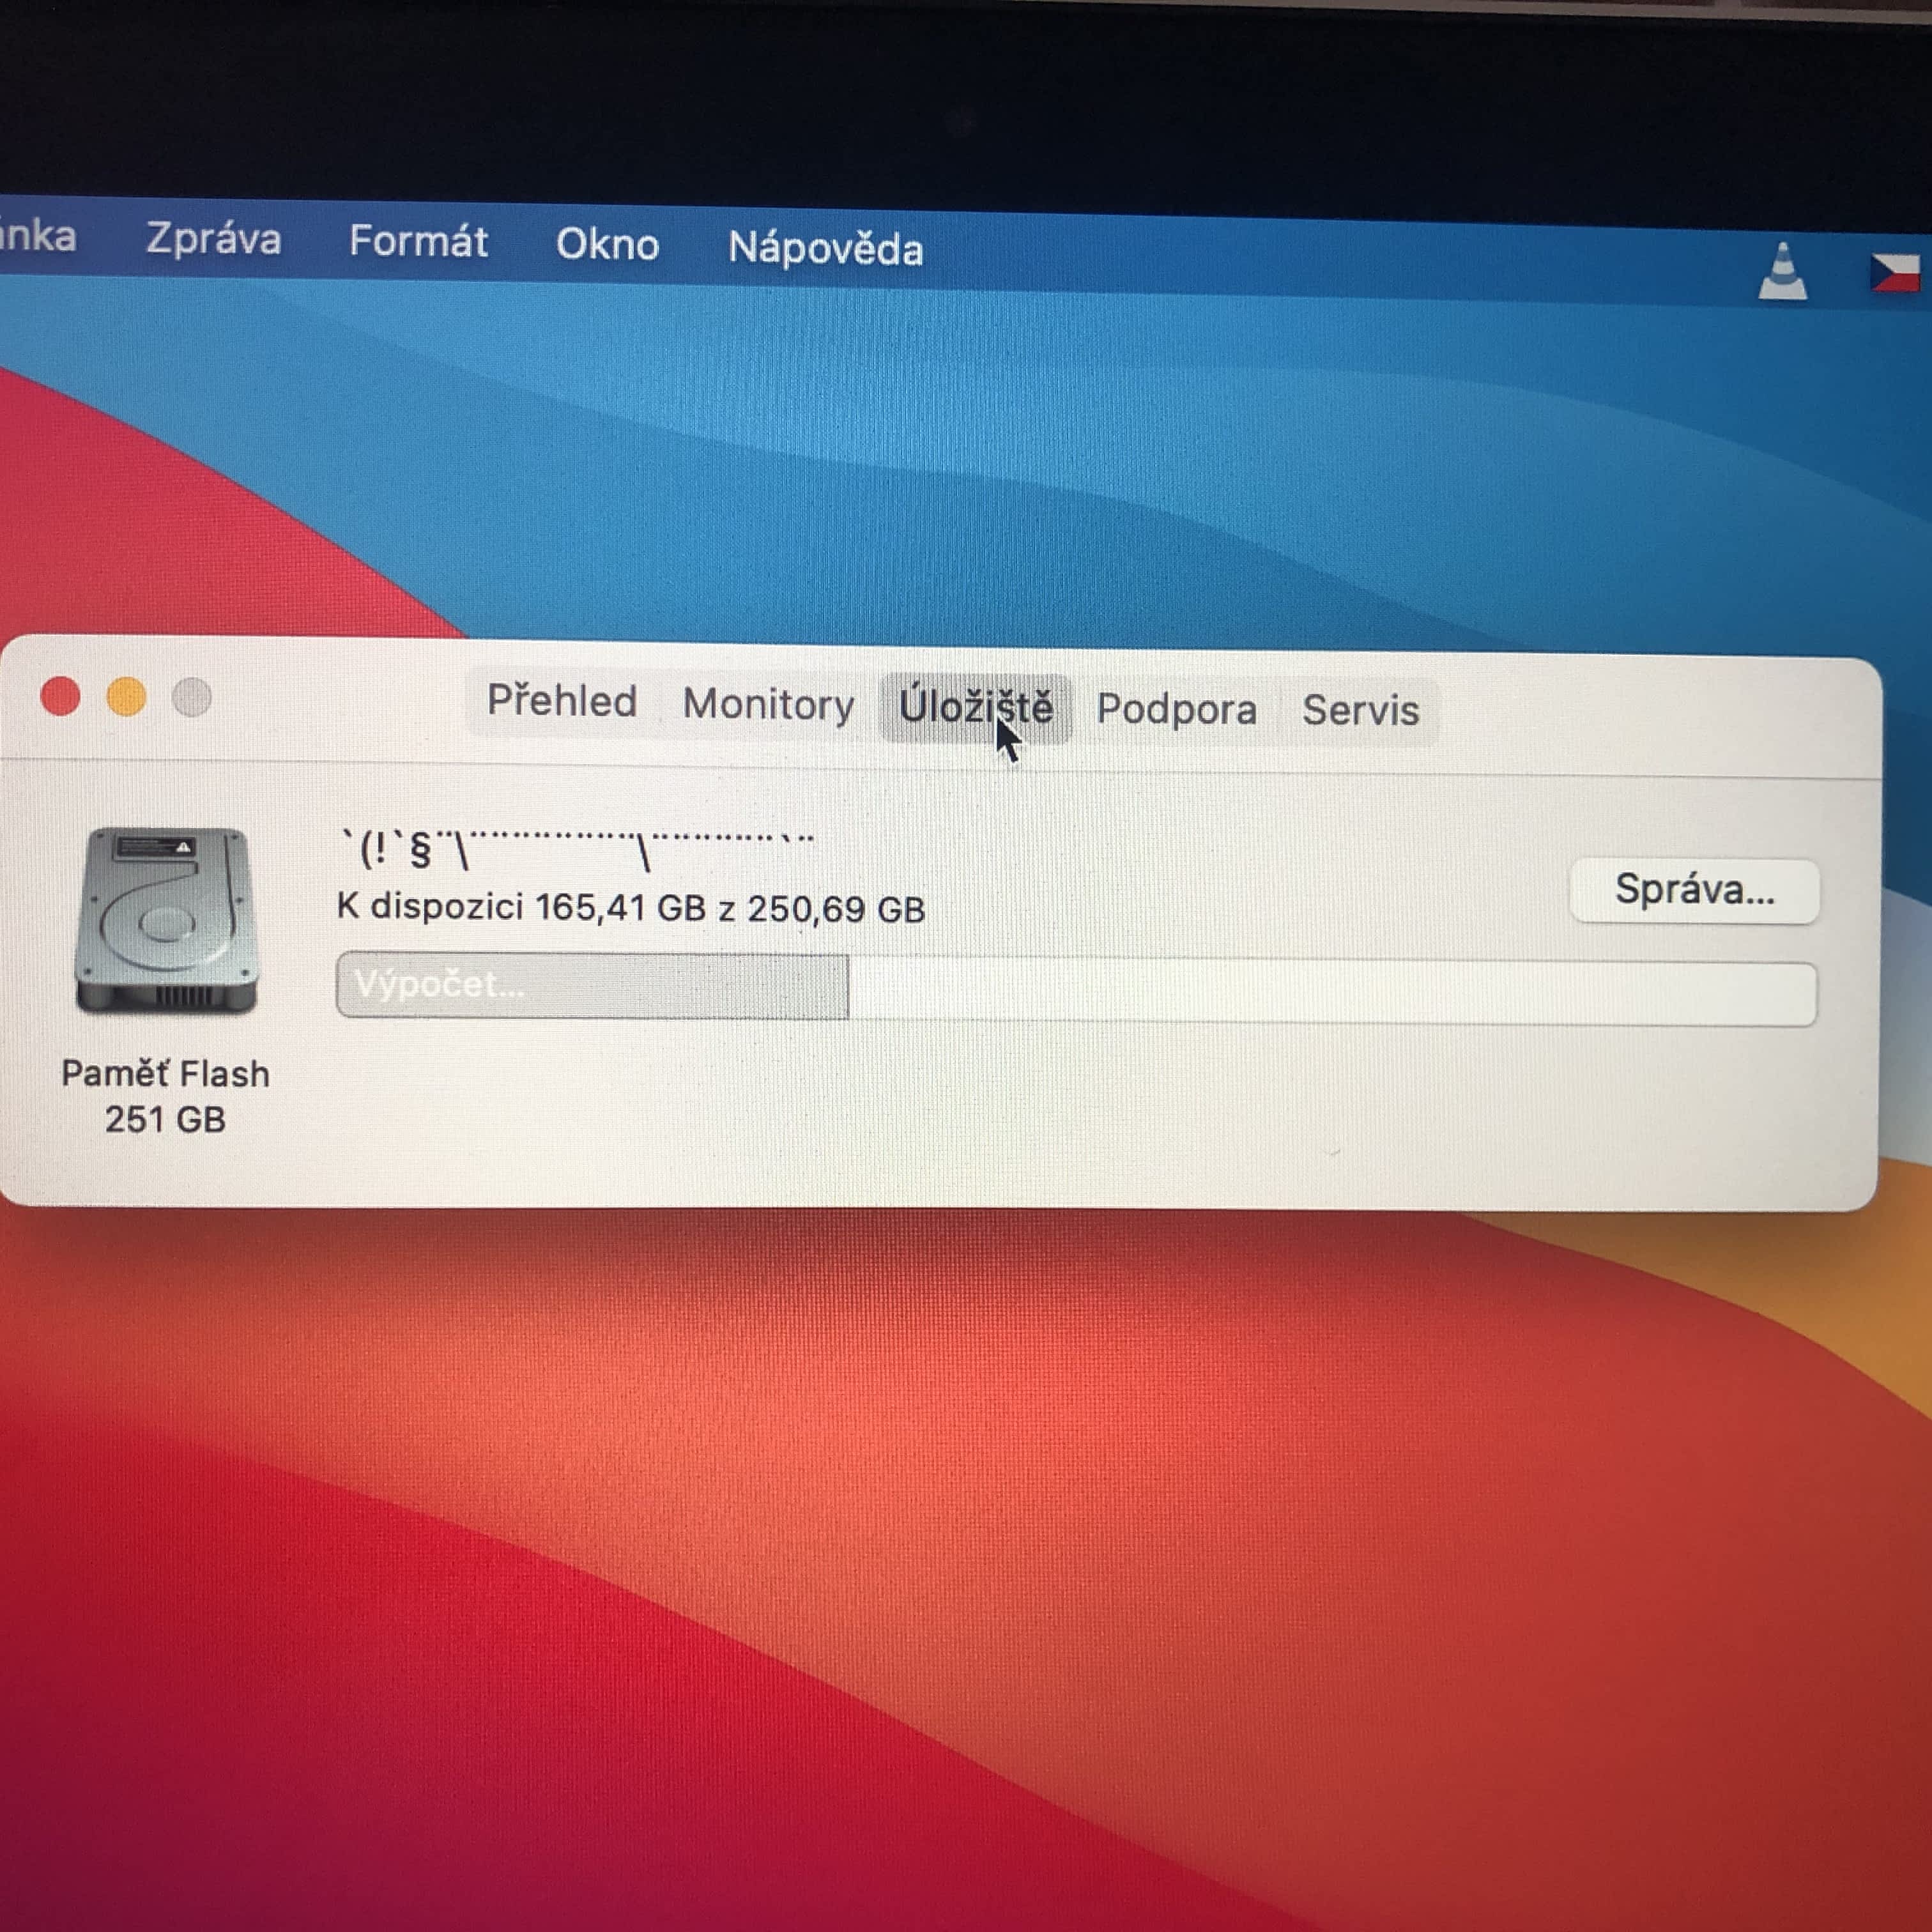Minimize window using yellow button
Screen dimensions: 1932x1932
126,697
